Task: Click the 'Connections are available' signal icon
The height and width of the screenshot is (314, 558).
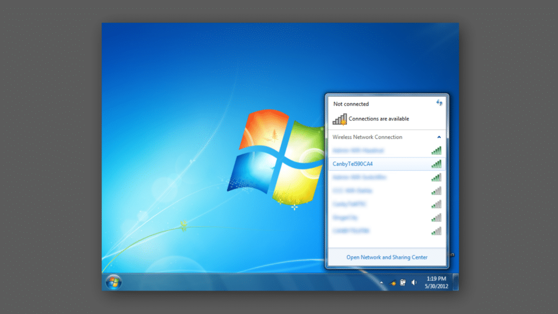Action: [x=339, y=119]
